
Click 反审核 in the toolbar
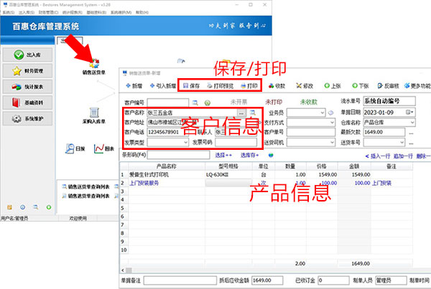pos(388,86)
